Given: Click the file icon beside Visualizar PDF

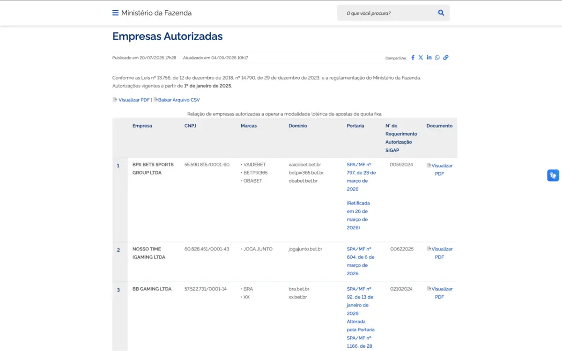Looking at the screenshot, I should tap(115, 100).
